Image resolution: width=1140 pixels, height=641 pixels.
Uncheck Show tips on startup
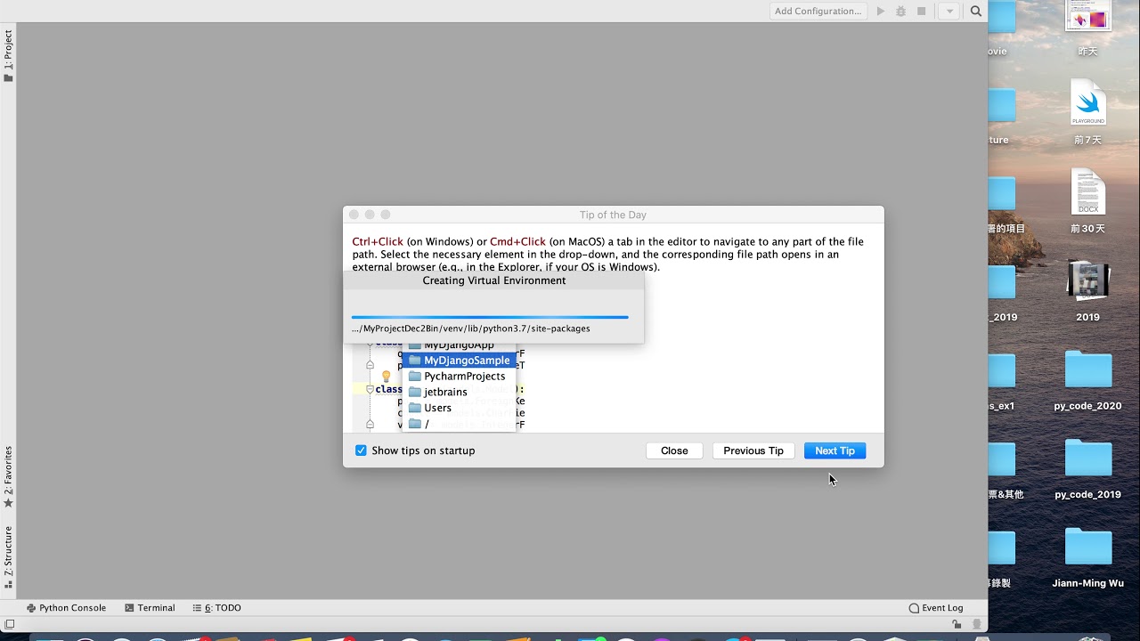361,450
